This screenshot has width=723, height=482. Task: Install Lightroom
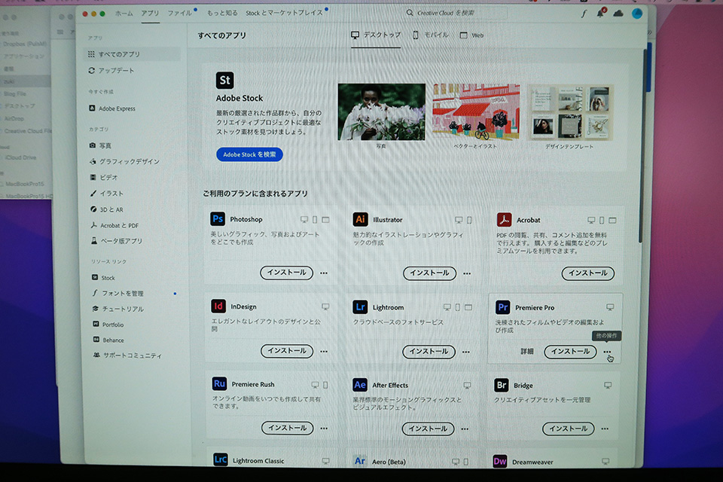[x=429, y=352]
